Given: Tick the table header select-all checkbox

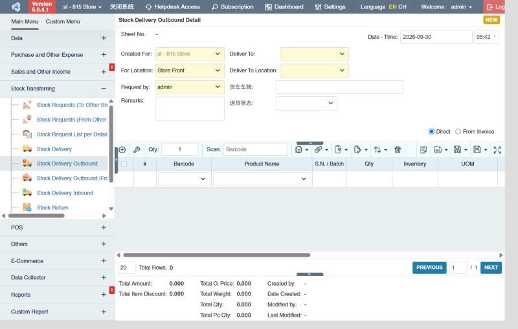Looking at the screenshot, I should coord(124,164).
